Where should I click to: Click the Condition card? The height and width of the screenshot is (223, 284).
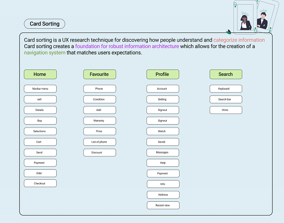(x=100, y=99)
